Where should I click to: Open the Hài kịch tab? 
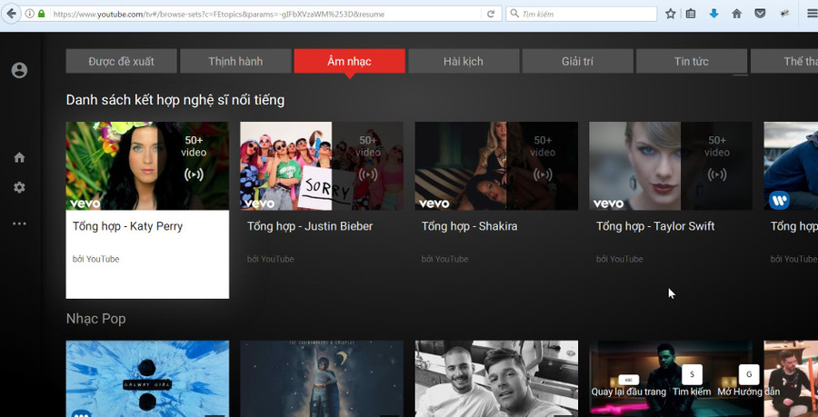(464, 61)
